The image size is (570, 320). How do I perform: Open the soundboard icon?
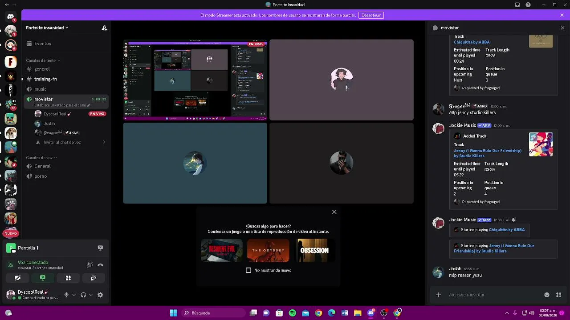(94, 278)
